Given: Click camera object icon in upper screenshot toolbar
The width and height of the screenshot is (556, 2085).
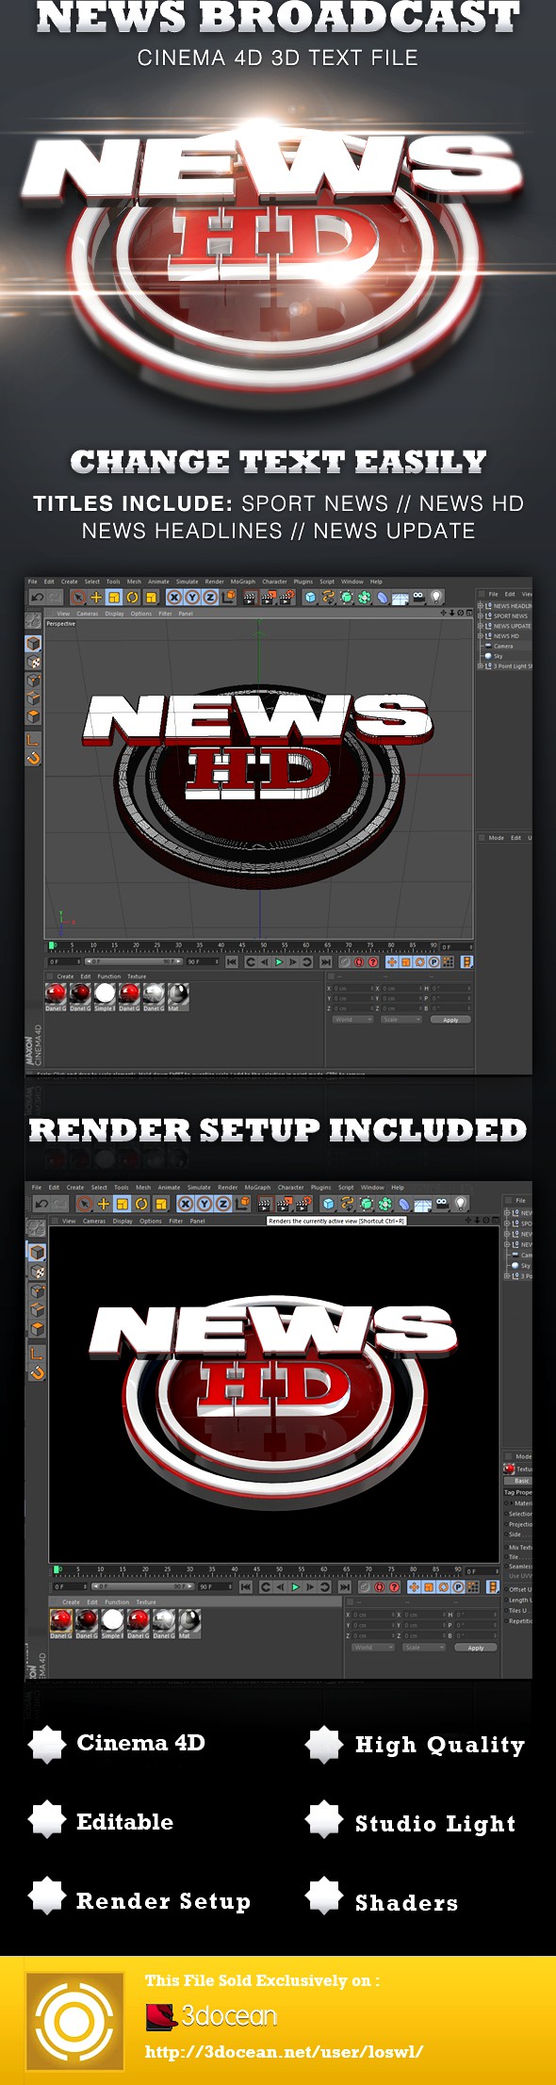Looking at the screenshot, I should [418, 597].
